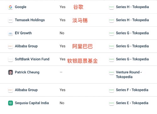This screenshot has width=157, height=114.
Task: Click the SoftBank Vision Fund logo icon
Action: coord(10,59)
